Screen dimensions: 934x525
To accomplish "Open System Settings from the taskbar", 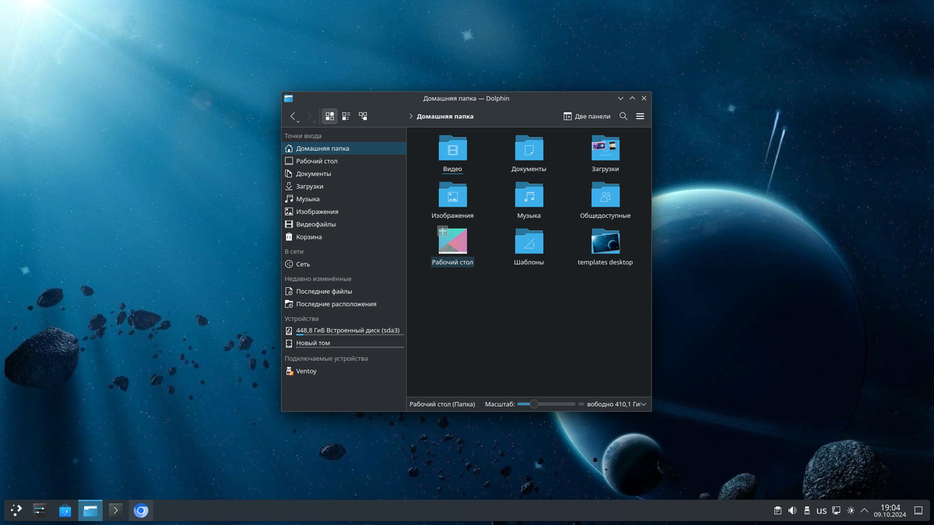I will pos(40,510).
